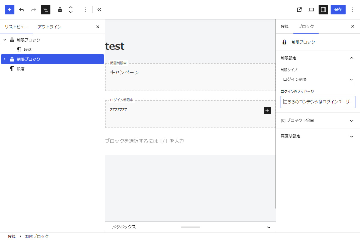The image size is (360, 240).
Task: Click the blue block inserter plus button
Action: (10, 10)
